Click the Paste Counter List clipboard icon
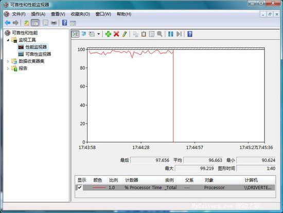This screenshot has width=283, height=213. coord(144,34)
